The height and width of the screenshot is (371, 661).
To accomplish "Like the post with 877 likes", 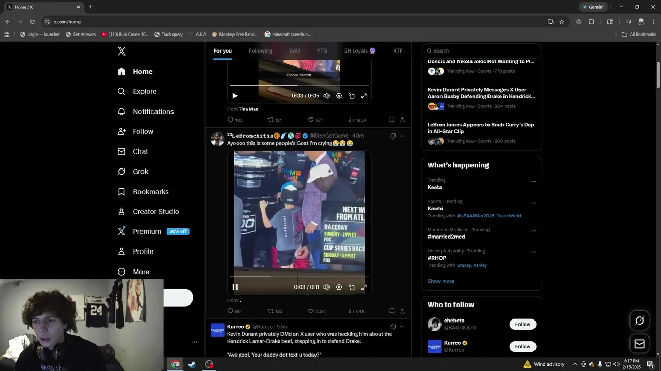I will tap(316, 120).
